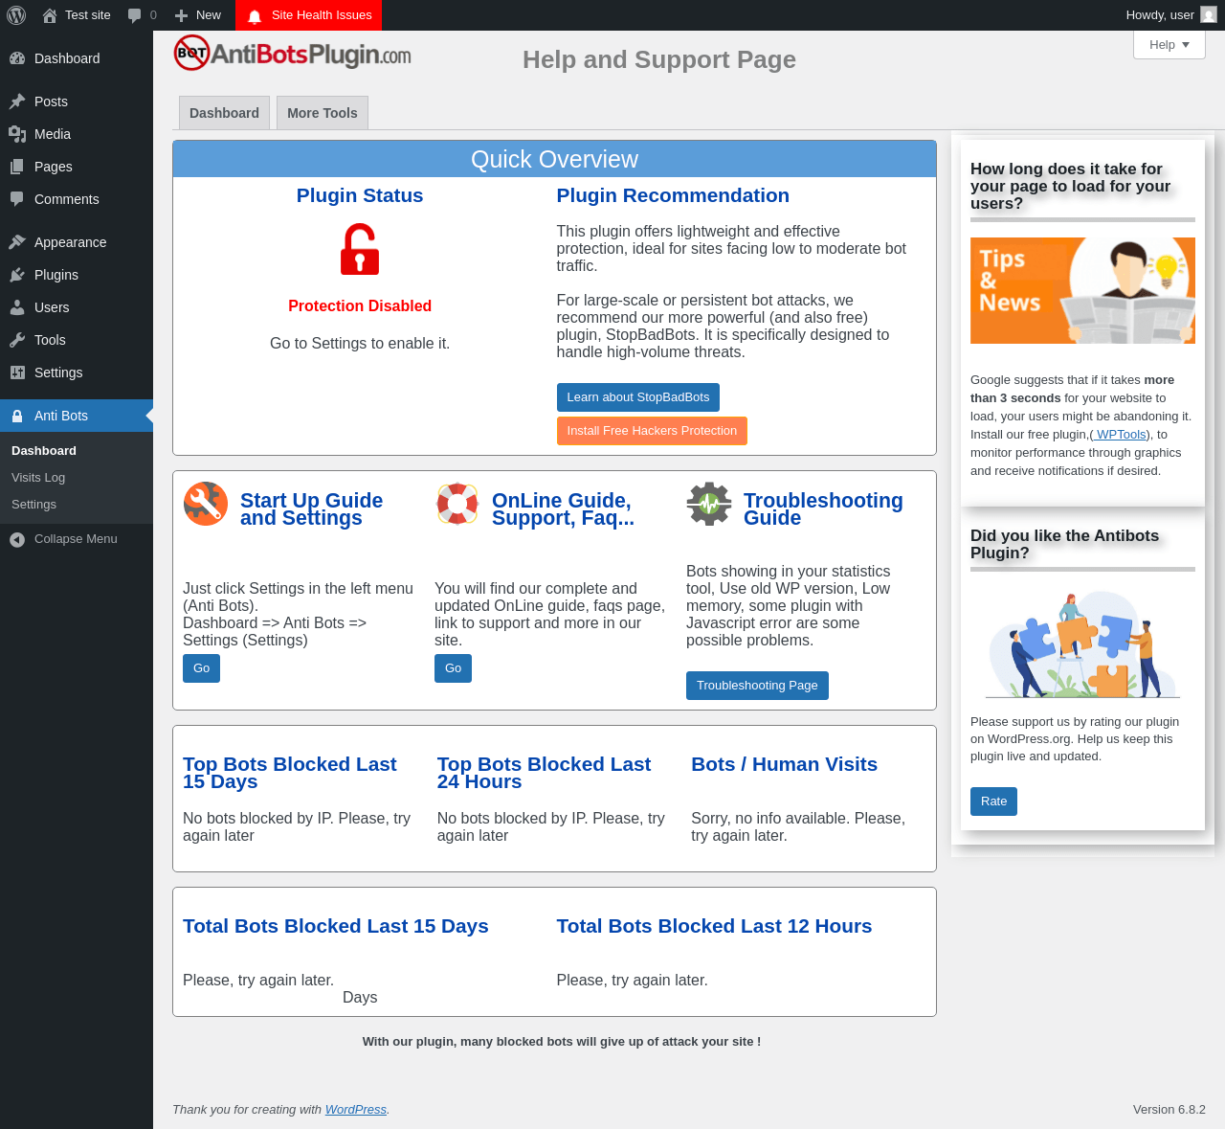Click the Users person icon
This screenshot has width=1225, height=1129.
pos(17,307)
